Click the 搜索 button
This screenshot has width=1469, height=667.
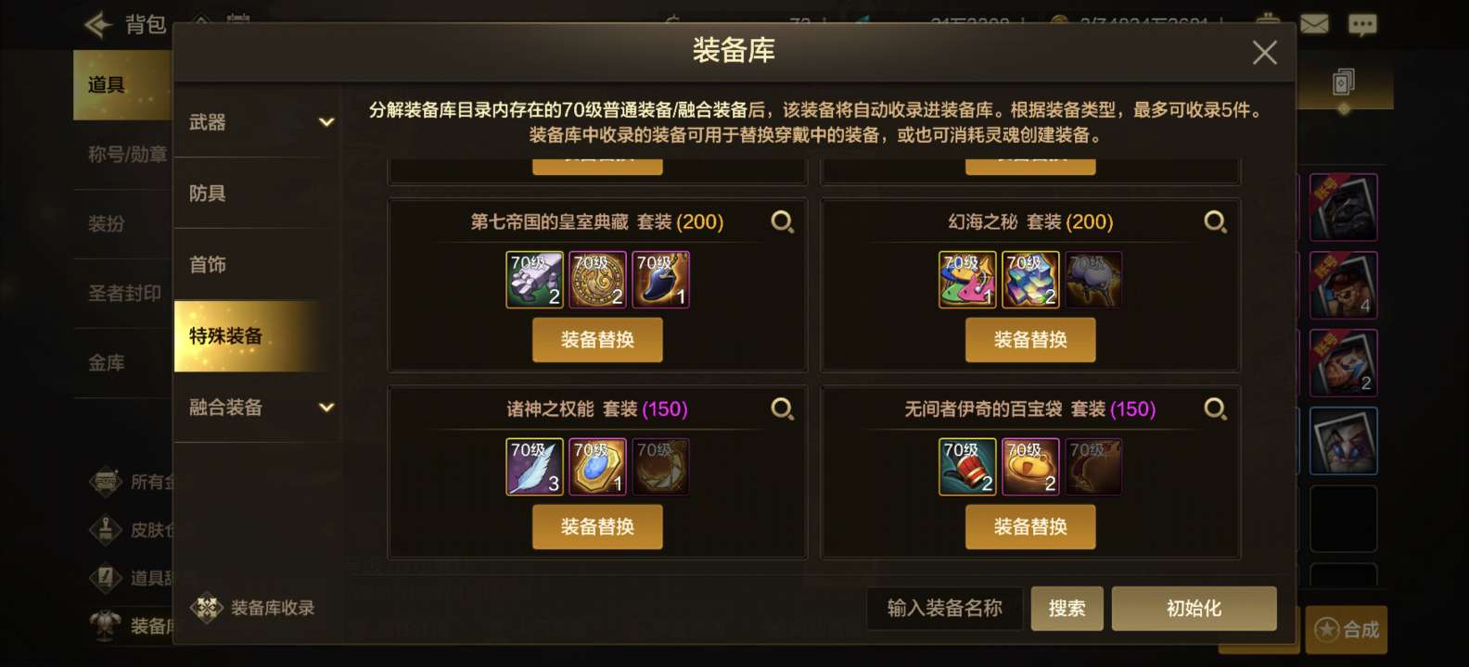click(1067, 609)
